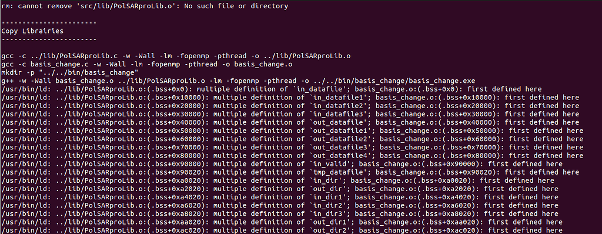Click the 'rm: cannot remove' error line
Viewport: 602px width, 234px height.
(145, 6)
